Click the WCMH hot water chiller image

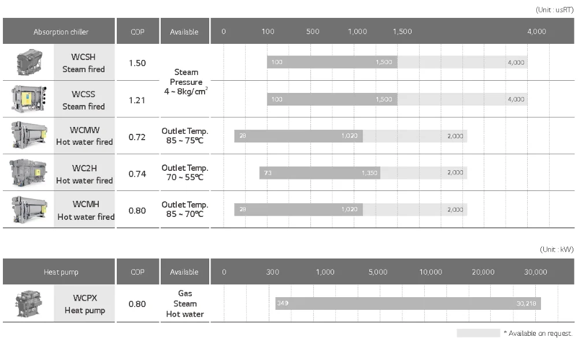pos(28,210)
